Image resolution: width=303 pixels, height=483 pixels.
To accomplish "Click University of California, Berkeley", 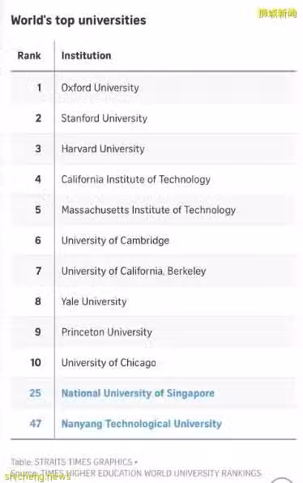I will coord(134,271).
